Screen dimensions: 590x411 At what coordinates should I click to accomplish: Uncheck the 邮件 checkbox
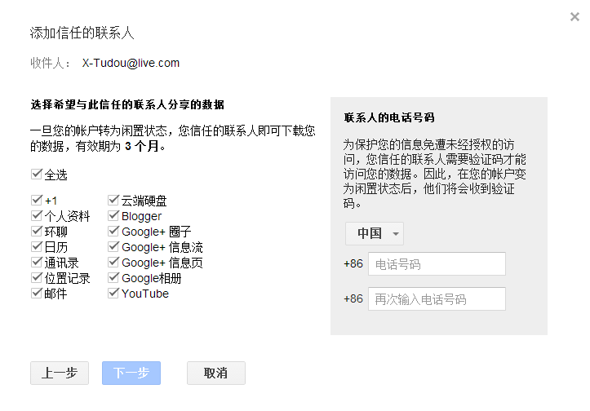(x=36, y=294)
